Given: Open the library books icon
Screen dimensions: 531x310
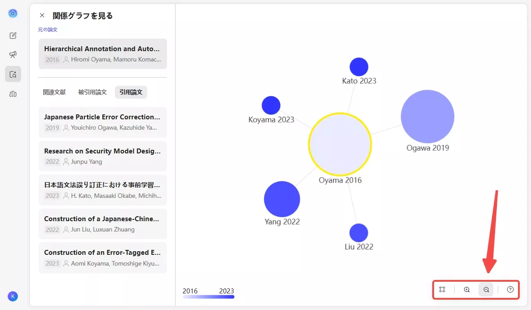Looking at the screenshot, I should pyautogui.click(x=13, y=94).
